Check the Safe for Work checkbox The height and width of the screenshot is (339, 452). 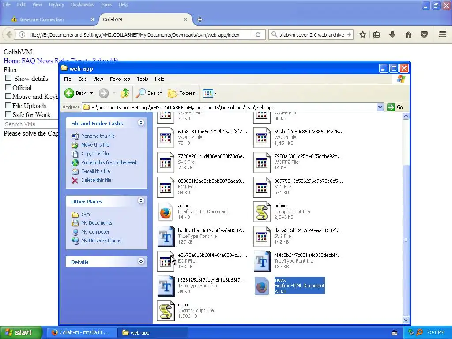(8, 114)
